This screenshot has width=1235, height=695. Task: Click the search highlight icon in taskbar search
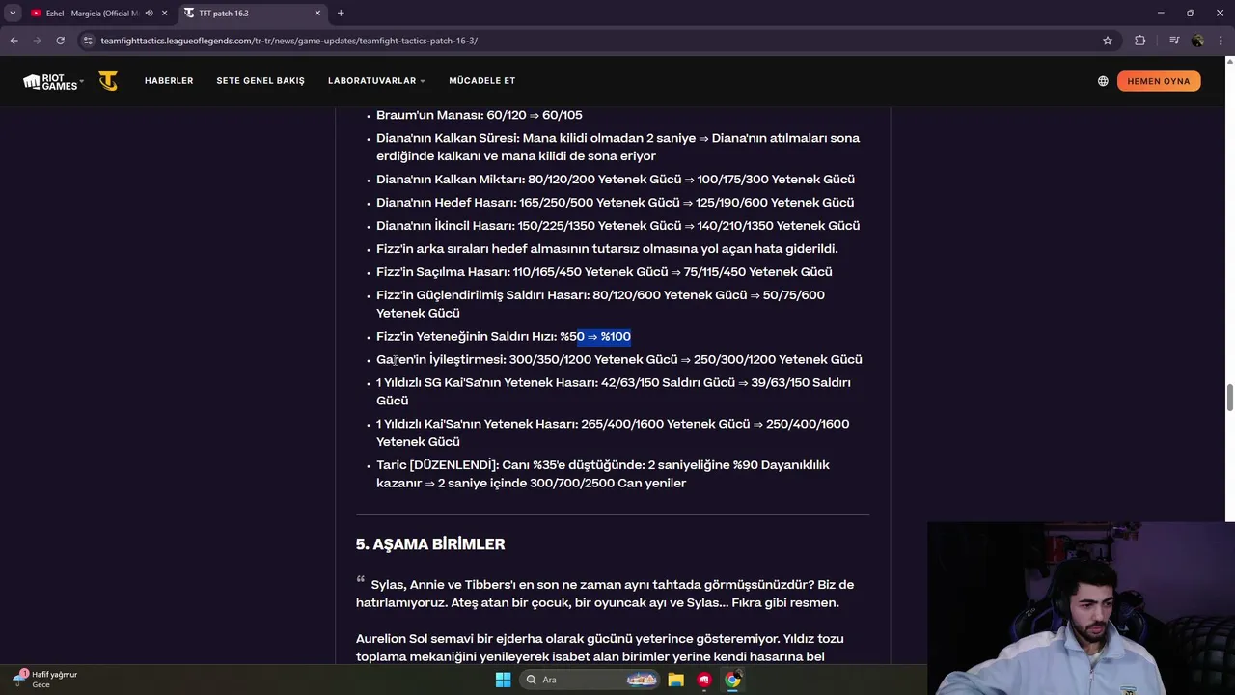642,680
